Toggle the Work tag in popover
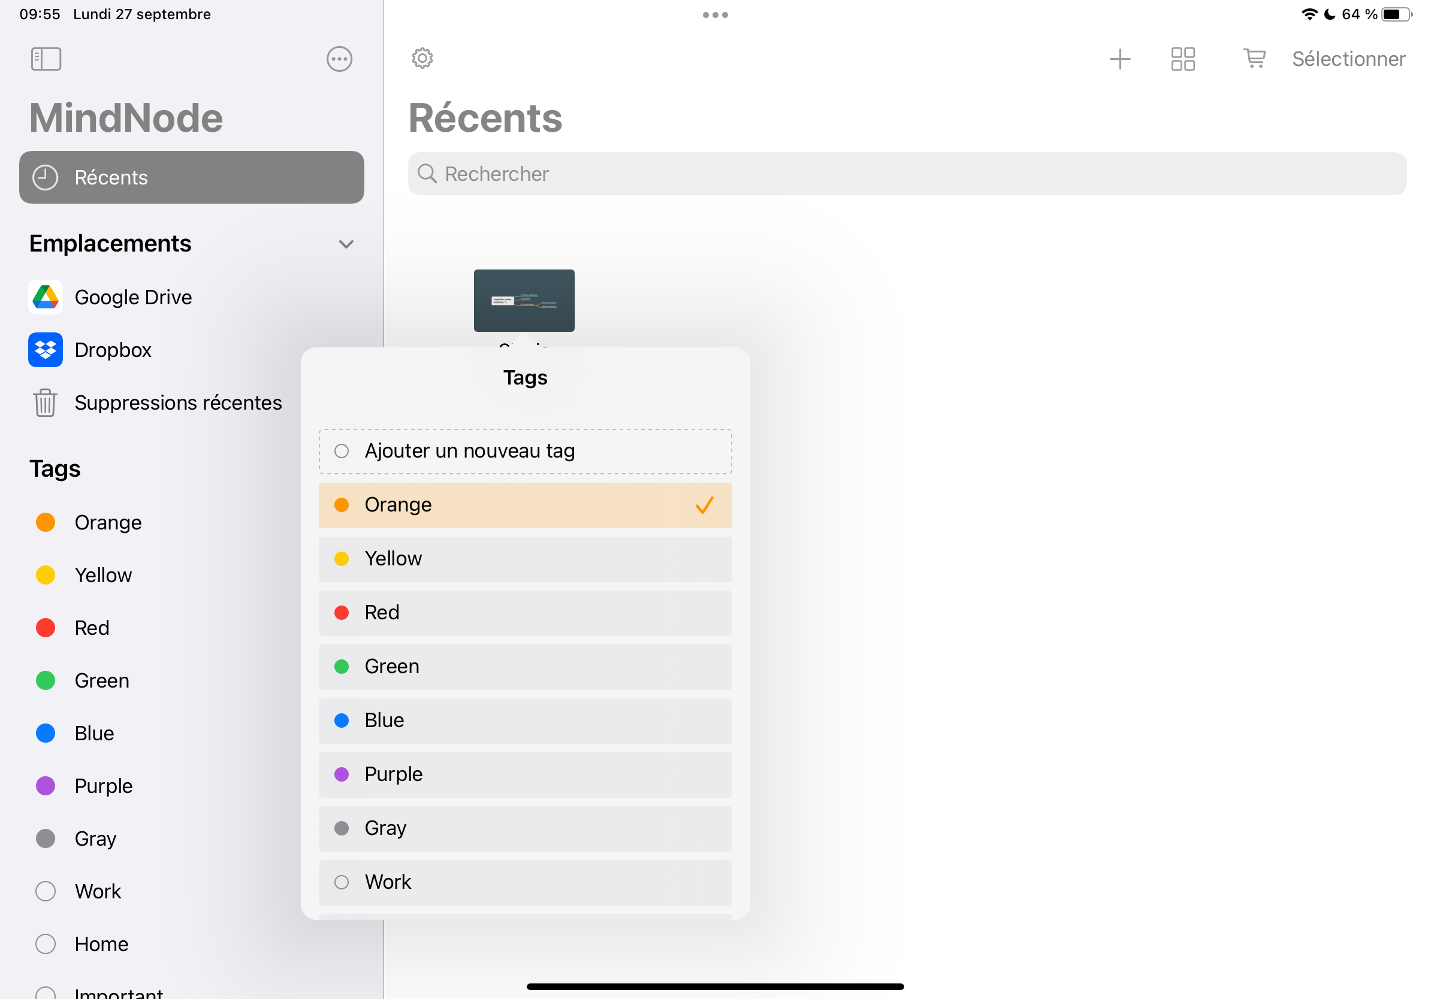This screenshot has height=999, width=1431. point(525,883)
